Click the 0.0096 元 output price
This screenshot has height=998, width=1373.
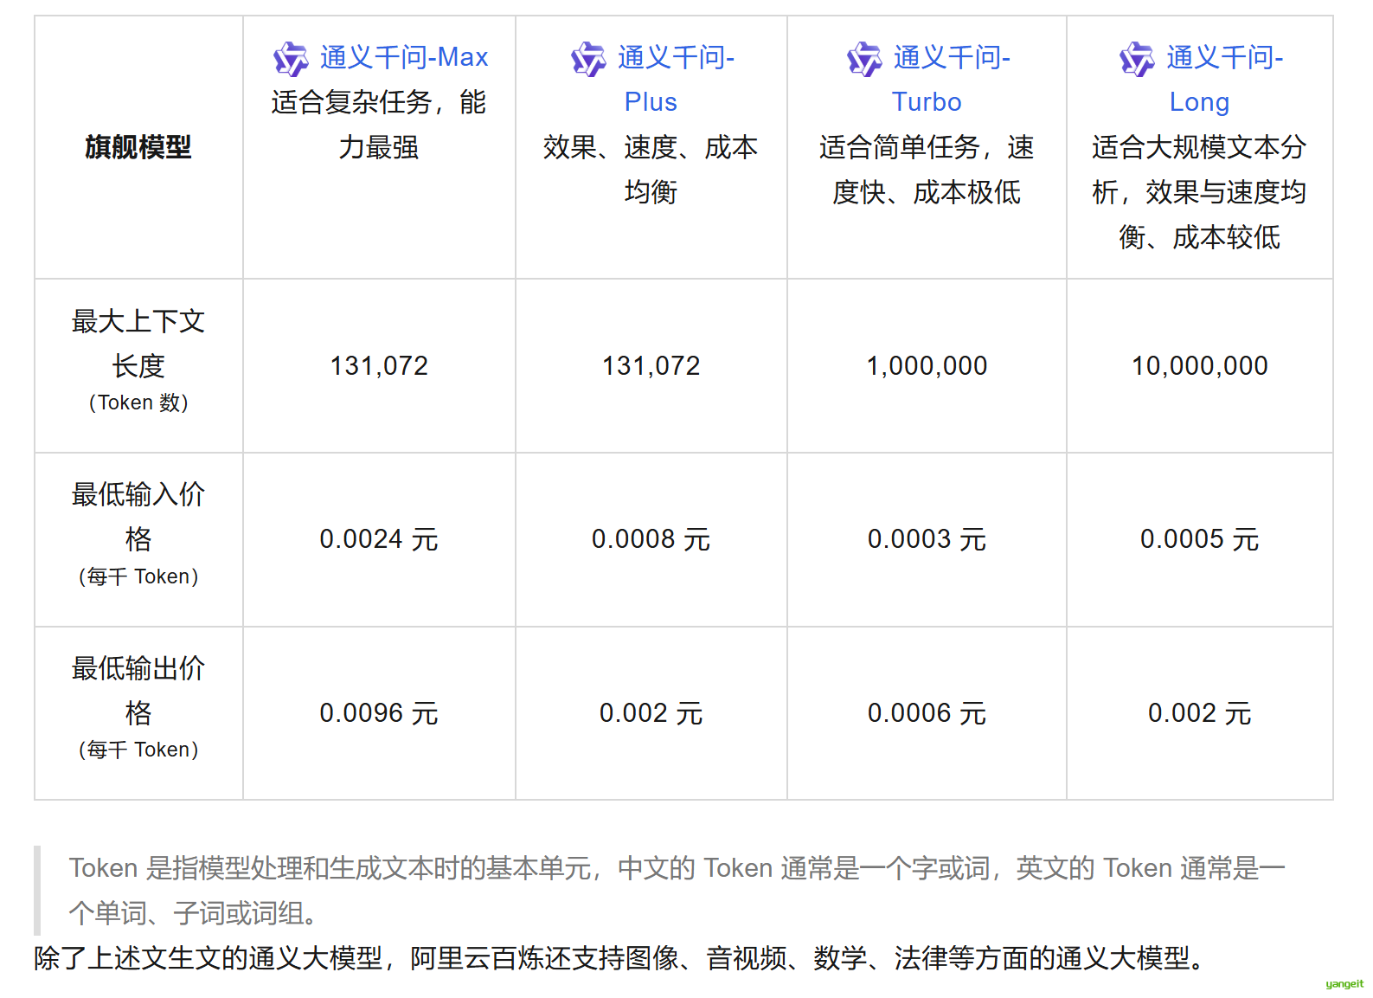(379, 713)
